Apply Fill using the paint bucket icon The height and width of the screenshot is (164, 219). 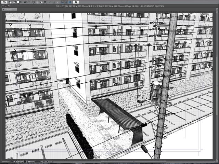click(x=41, y=2)
